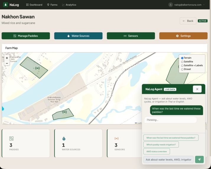
Task: Click the 3 PADDIES count
Action: 11,145
